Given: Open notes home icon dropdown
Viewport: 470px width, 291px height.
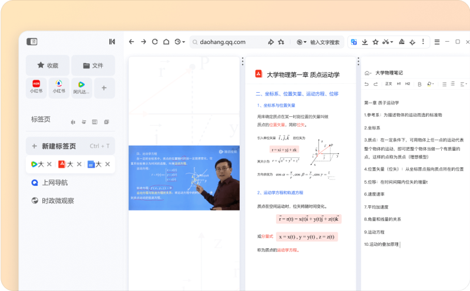Looking at the screenshot, I should pyautogui.click(x=368, y=73).
